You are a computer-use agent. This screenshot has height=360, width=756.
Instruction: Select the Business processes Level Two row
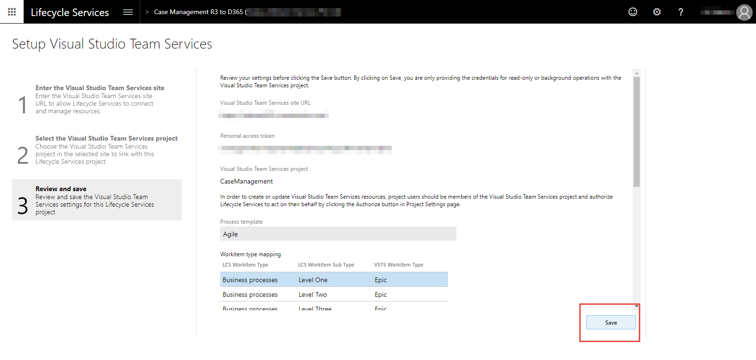point(334,294)
